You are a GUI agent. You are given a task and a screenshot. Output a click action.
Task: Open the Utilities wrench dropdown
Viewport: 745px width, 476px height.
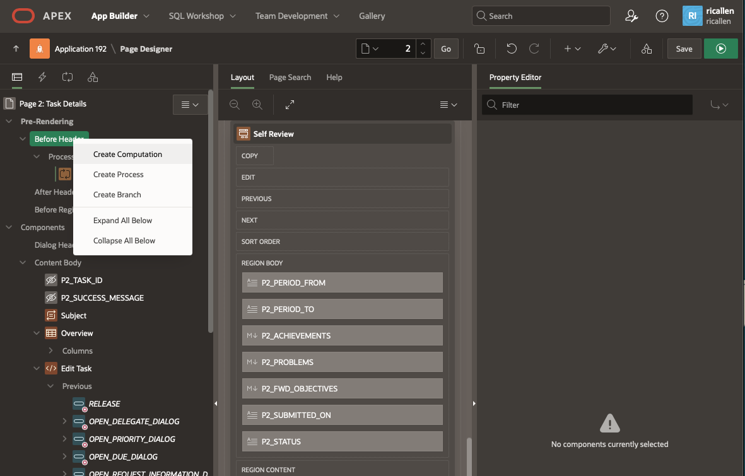click(x=607, y=49)
